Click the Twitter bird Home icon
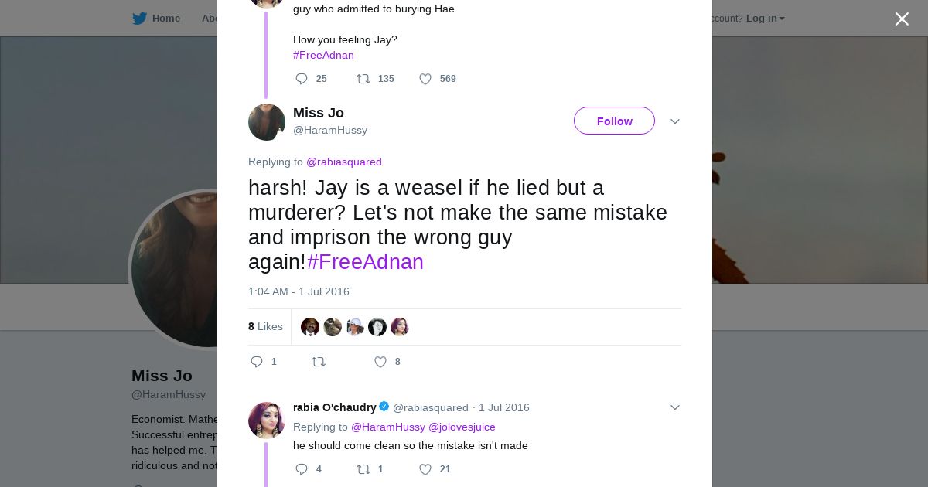This screenshot has width=928, height=487. click(139, 19)
